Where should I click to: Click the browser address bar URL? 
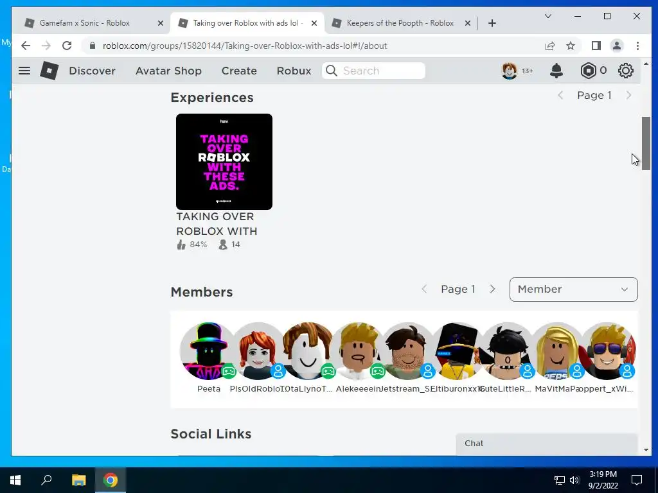point(245,46)
